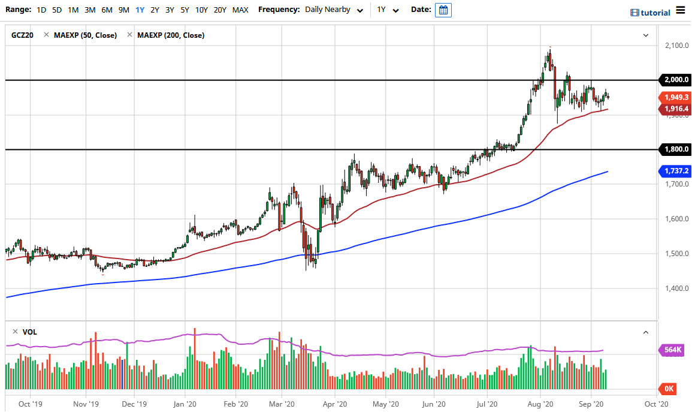Click the Sep '20 date axis label
692x412 pixels.
pyautogui.click(x=591, y=404)
